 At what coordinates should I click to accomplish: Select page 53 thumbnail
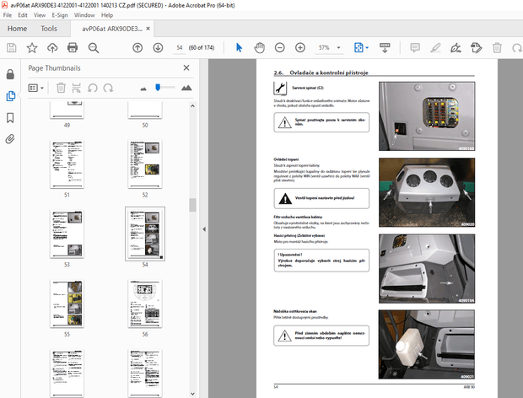click(67, 234)
